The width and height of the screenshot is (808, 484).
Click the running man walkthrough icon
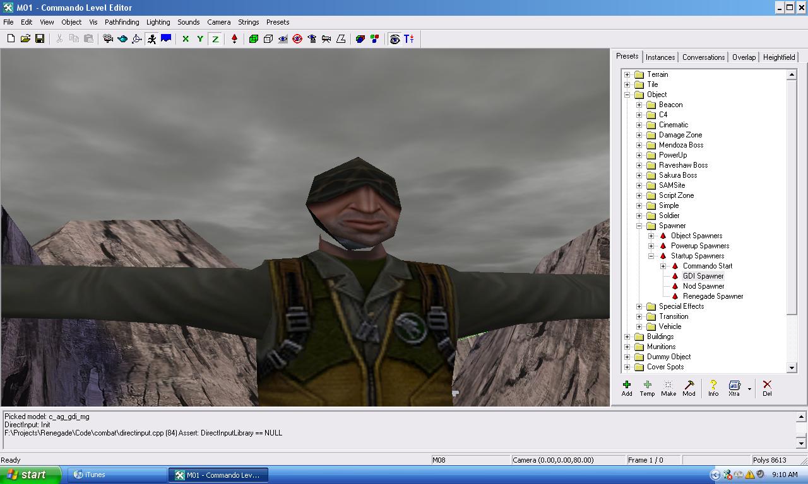151,39
